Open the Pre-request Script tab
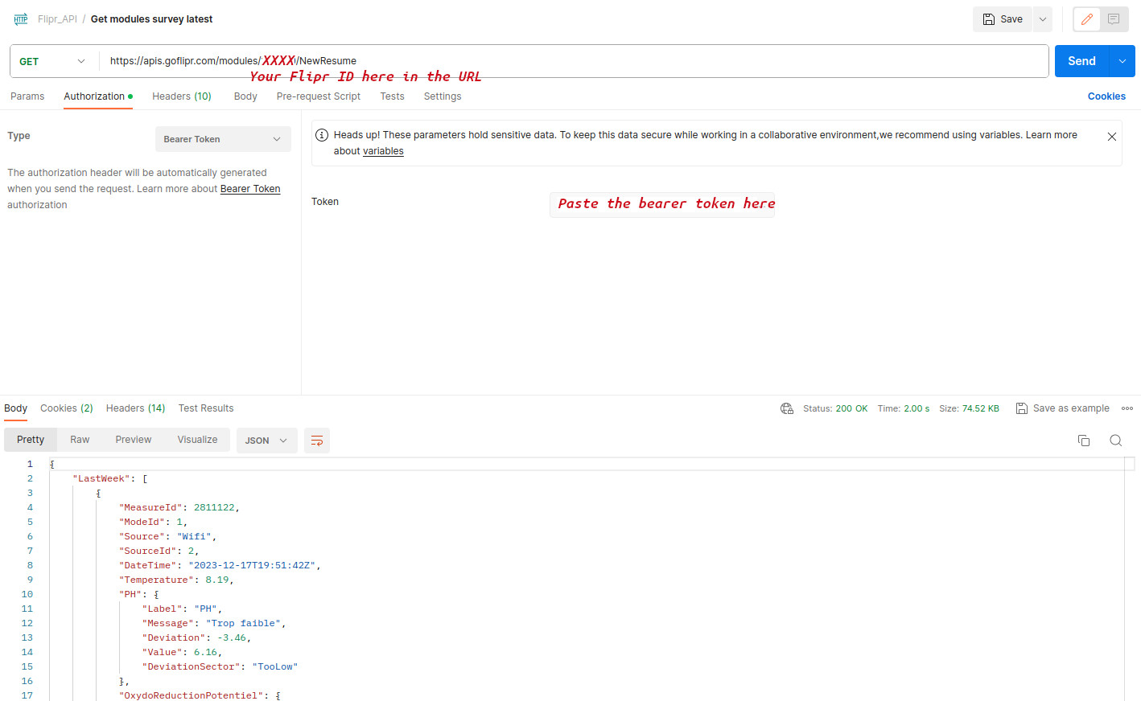Screen dimensions: 1141x701 tap(319, 96)
